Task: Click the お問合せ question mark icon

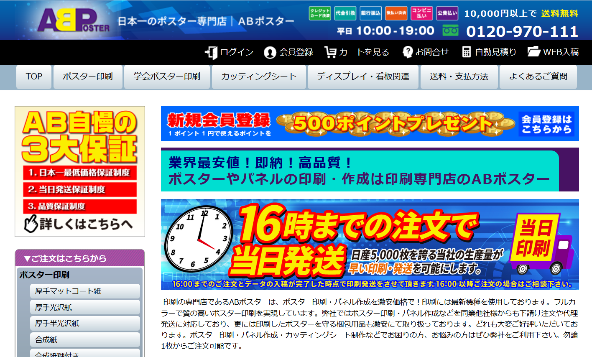Action: (x=408, y=52)
